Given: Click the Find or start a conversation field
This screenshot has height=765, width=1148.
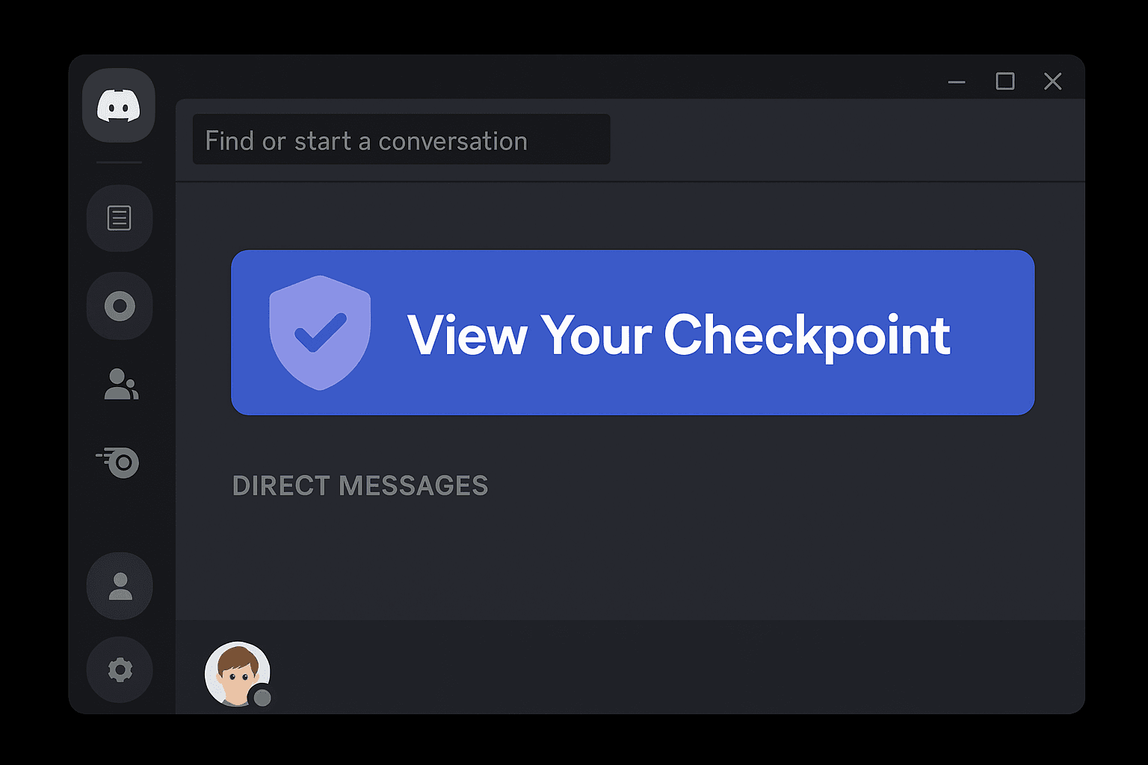Looking at the screenshot, I should (401, 140).
